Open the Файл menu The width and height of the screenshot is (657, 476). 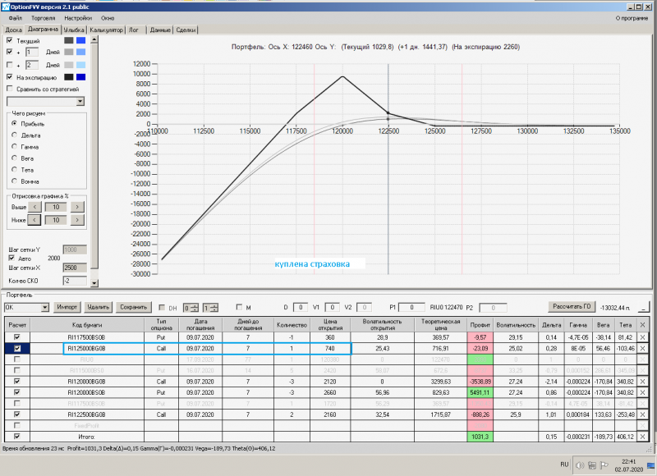pyautogui.click(x=15, y=18)
